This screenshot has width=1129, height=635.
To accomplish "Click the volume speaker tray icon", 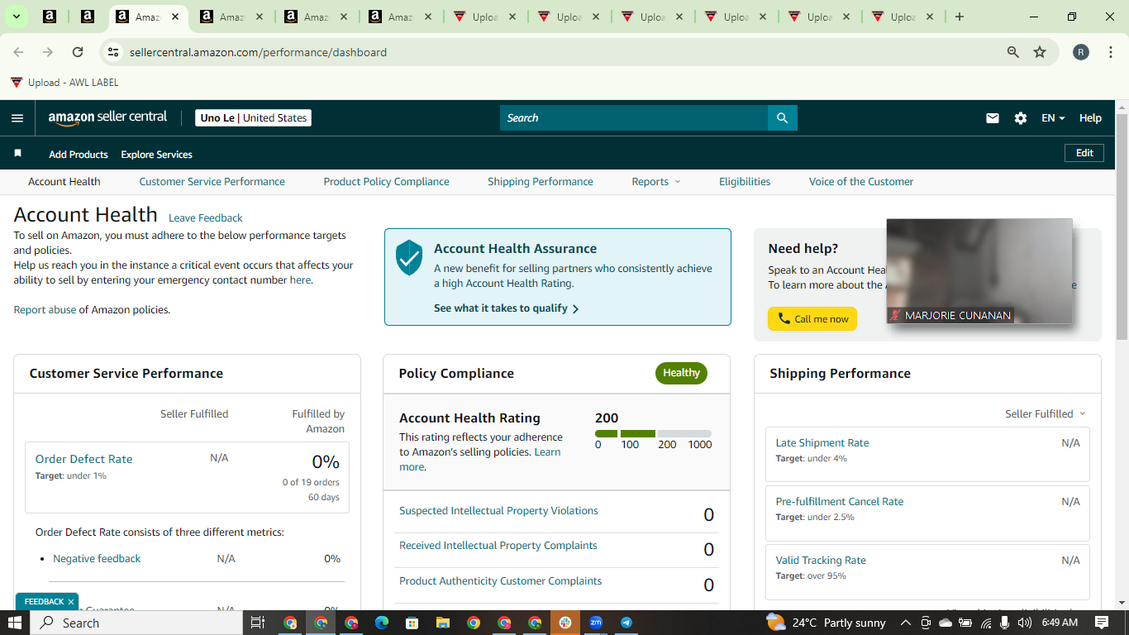I will click(x=1025, y=623).
